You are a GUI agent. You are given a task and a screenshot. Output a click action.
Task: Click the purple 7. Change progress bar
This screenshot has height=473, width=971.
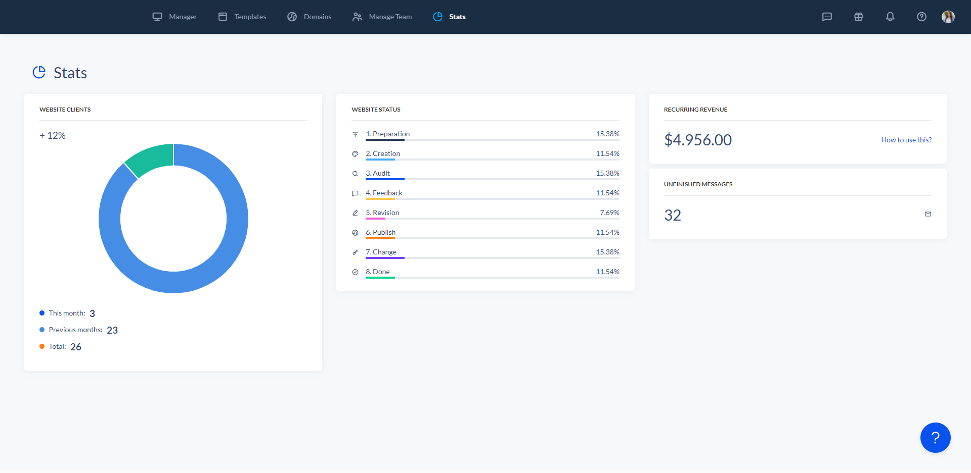(385, 258)
